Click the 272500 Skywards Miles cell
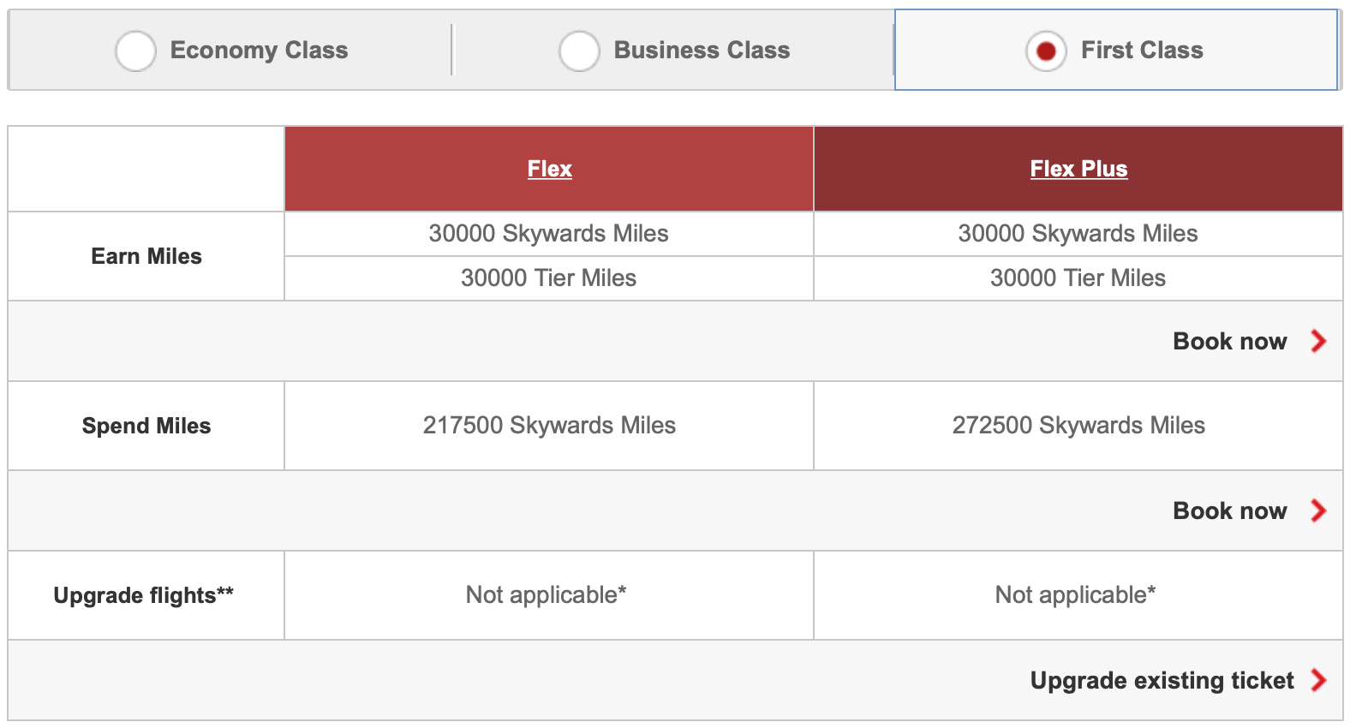The image size is (1350, 728). click(x=1078, y=426)
